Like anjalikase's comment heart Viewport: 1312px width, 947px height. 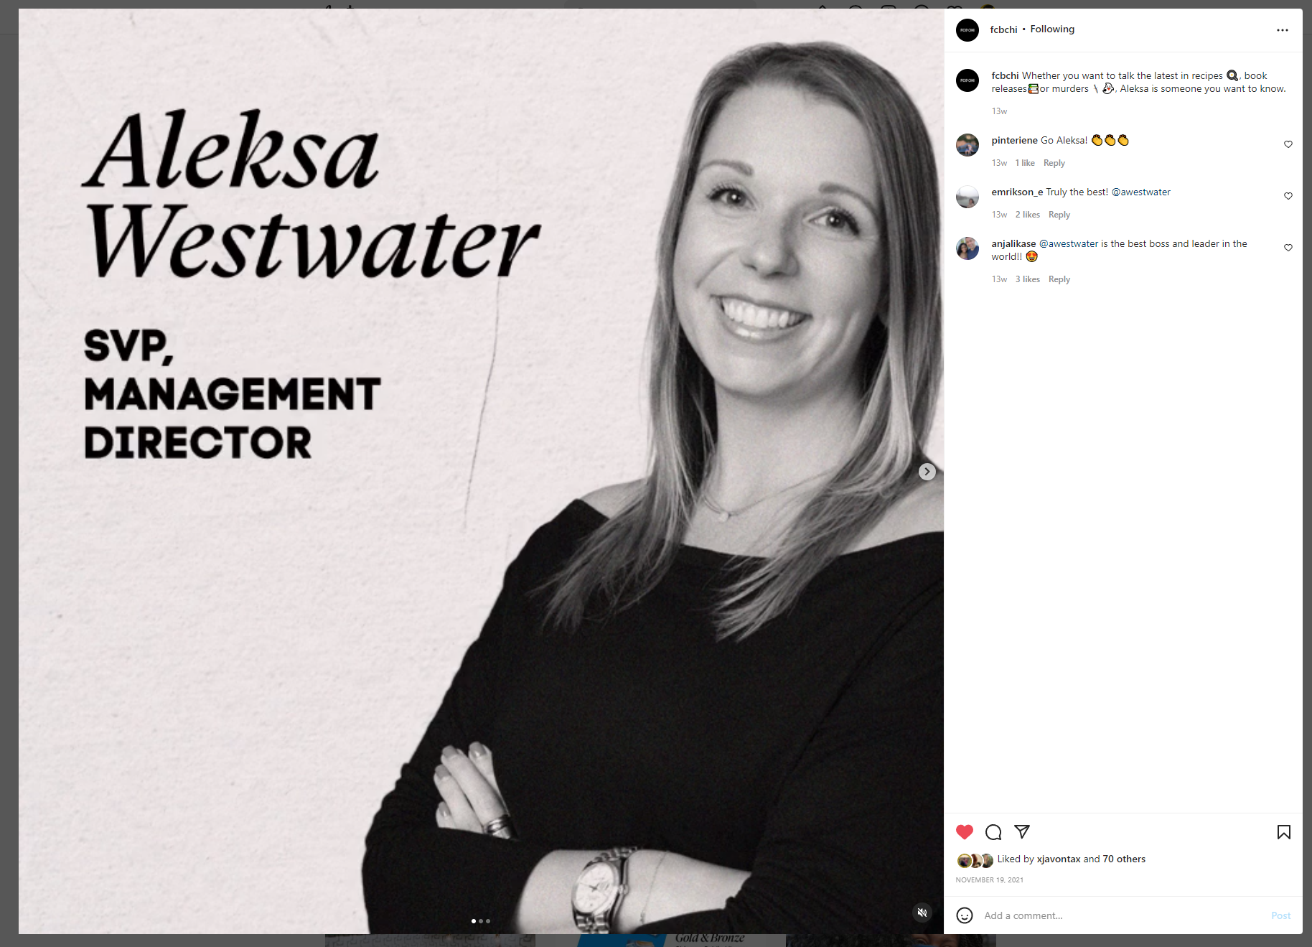1288,248
